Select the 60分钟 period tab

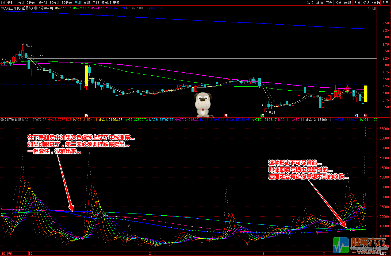click(x=67, y=3)
